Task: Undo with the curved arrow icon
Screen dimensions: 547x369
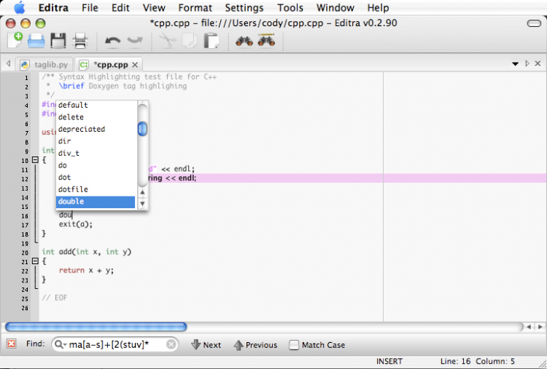Action: point(112,41)
